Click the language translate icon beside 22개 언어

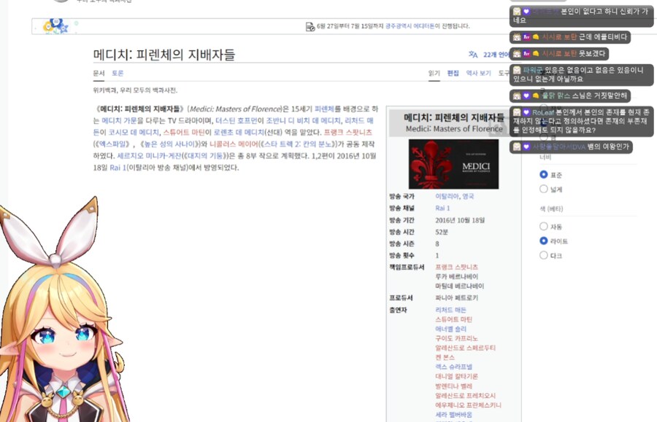(473, 55)
